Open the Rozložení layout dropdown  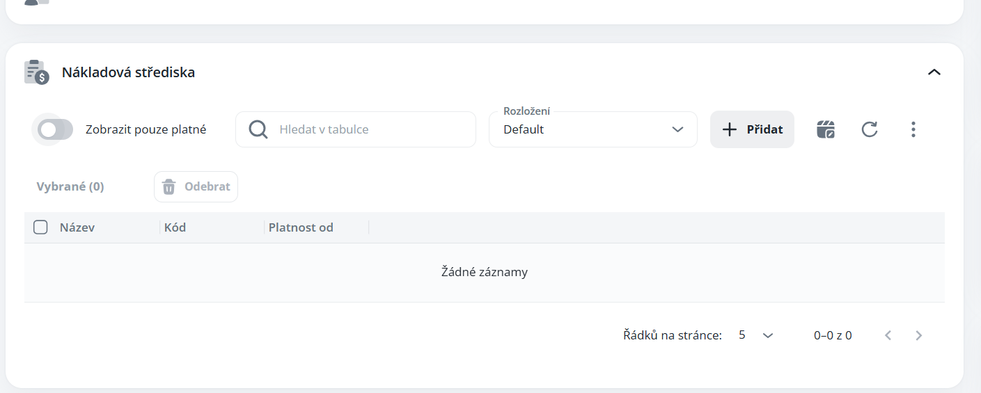pos(593,129)
